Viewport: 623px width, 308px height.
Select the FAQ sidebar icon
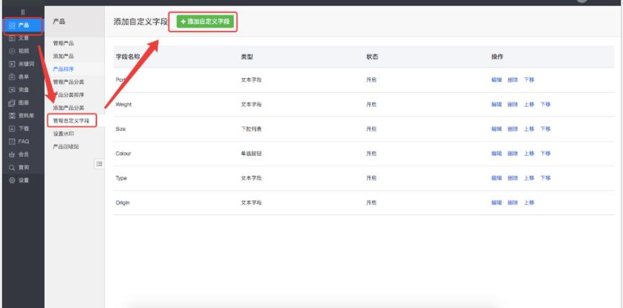coord(12,140)
